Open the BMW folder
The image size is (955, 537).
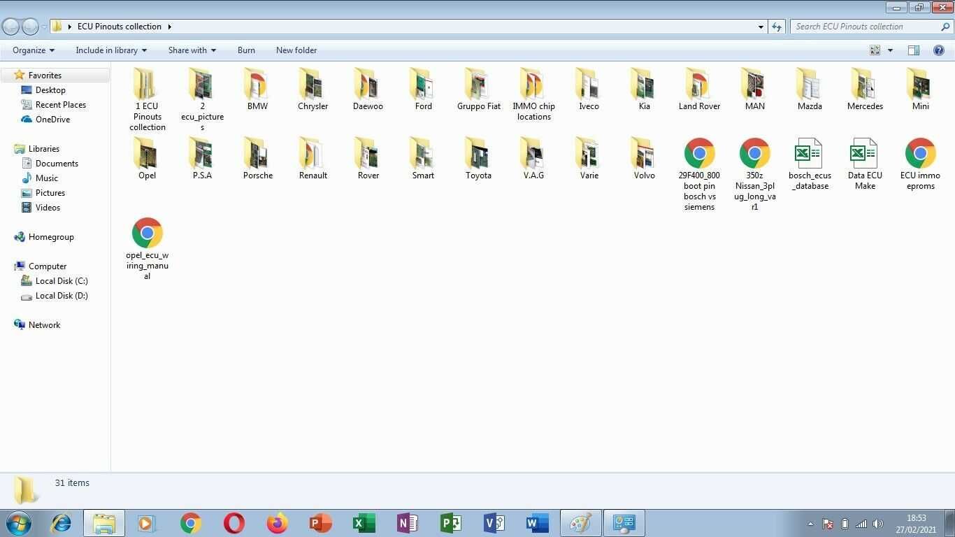[x=257, y=89]
